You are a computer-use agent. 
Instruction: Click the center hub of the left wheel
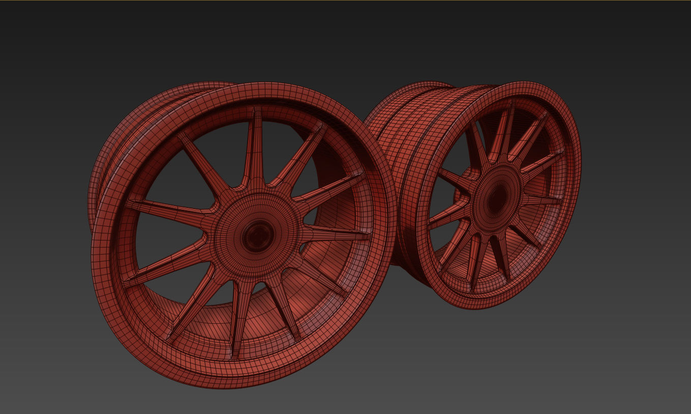[x=258, y=236]
